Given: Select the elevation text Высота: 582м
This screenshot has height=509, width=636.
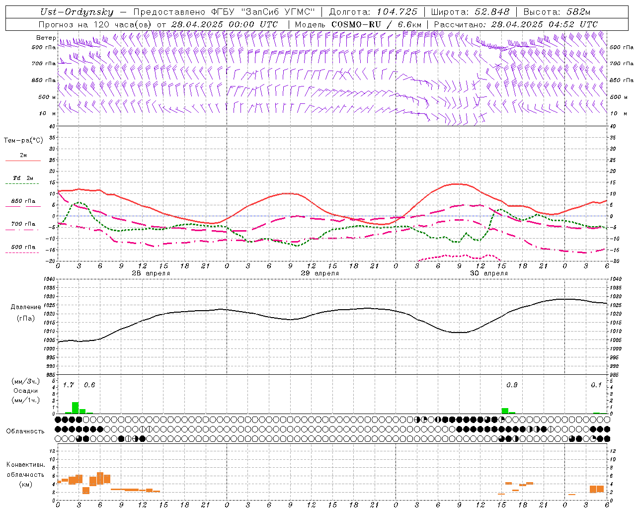Looking at the screenshot, I should 557,12.
